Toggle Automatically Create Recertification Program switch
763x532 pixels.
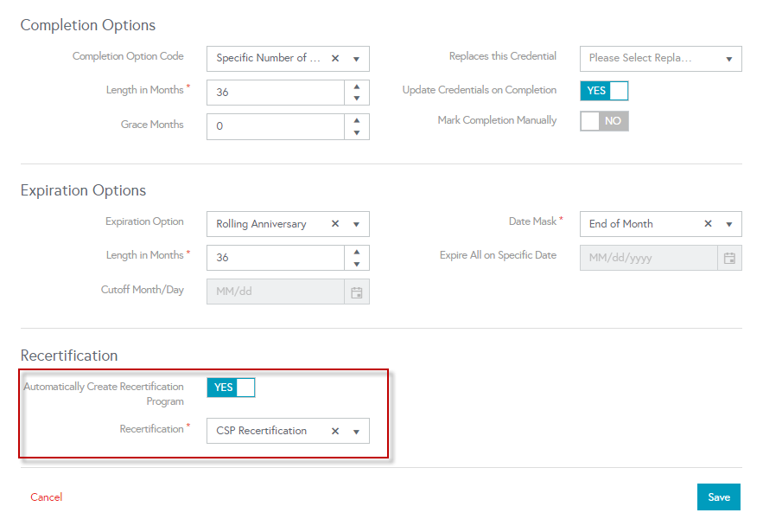[231, 388]
